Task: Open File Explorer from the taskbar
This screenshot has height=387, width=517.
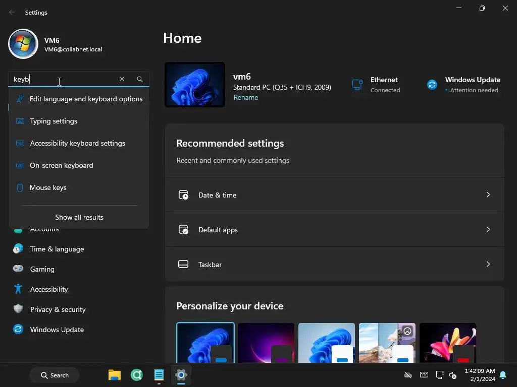Action: [x=115, y=375]
